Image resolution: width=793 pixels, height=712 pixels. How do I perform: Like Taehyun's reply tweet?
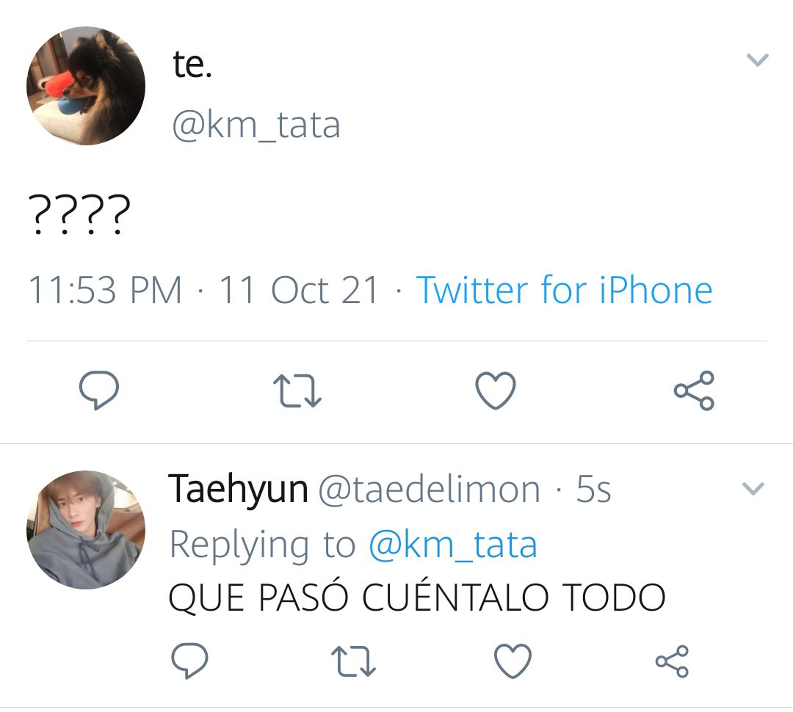pyautogui.click(x=513, y=661)
